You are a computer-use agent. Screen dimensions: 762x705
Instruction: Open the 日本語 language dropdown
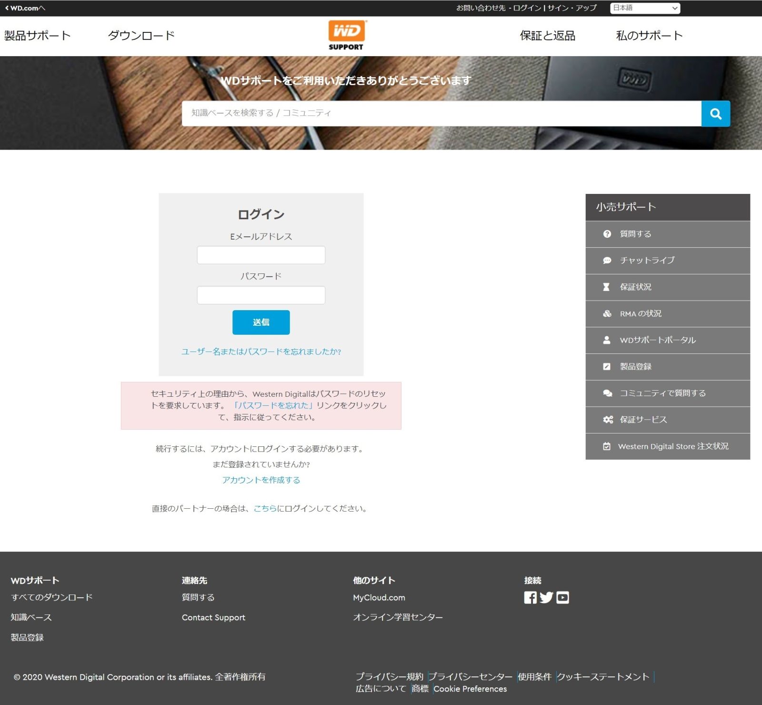click(645, 8)
